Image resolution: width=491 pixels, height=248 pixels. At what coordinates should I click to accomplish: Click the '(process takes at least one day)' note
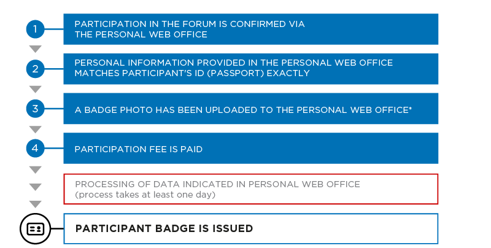pos(145,195)
